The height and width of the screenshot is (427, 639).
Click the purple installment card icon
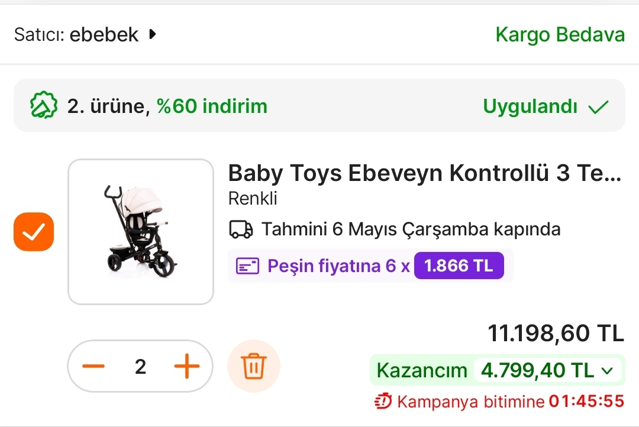(248, 266)
